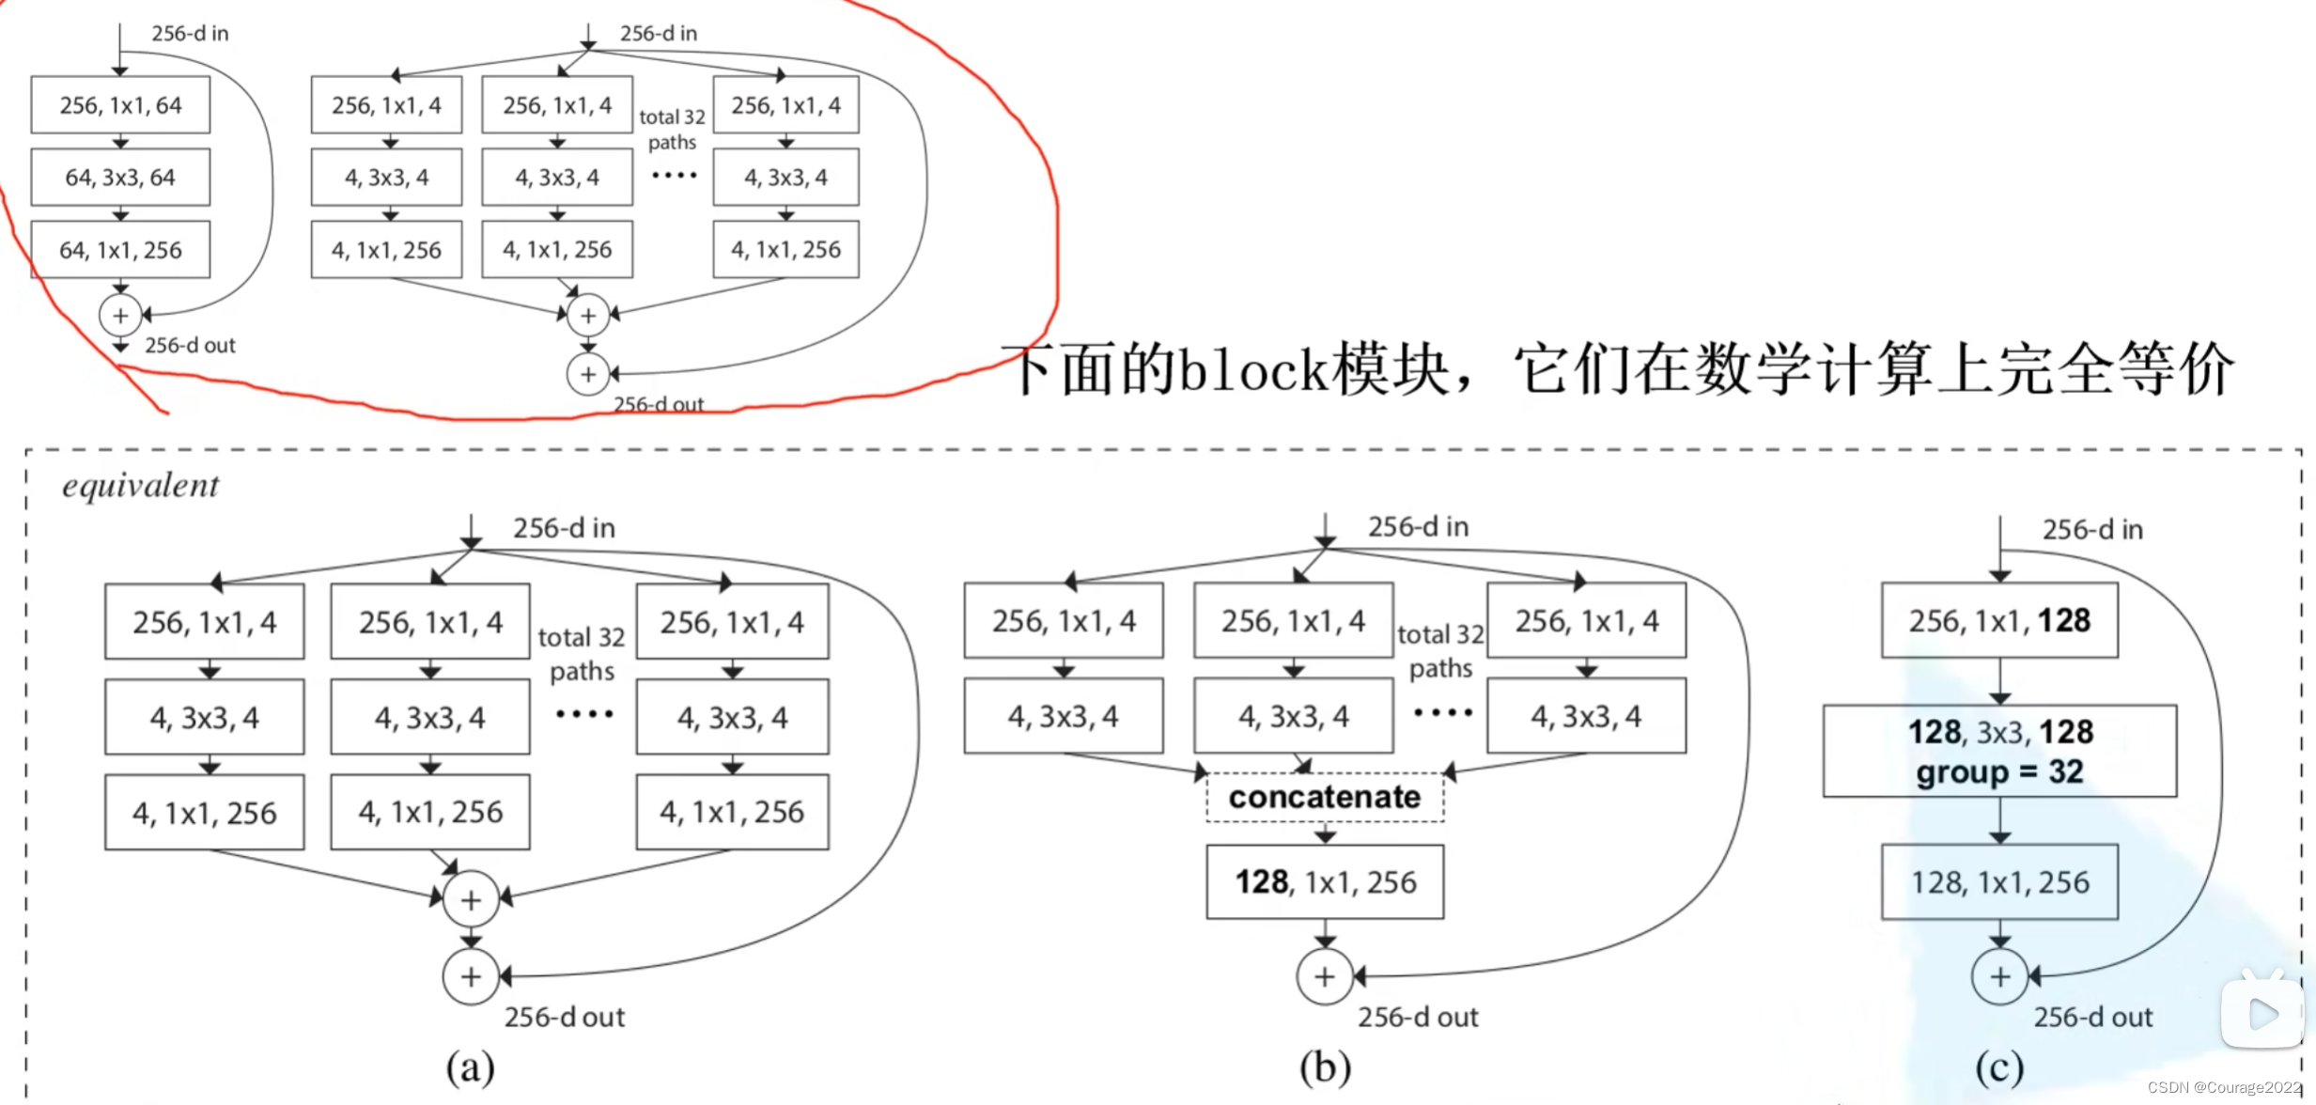The image size is (2316, 1105).
Task: Click the CSDN watermark link
Action: click(2200, 1084)
